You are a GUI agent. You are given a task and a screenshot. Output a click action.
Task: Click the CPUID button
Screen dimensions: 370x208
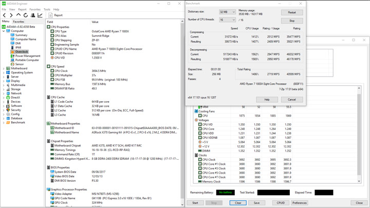[281, 203]
